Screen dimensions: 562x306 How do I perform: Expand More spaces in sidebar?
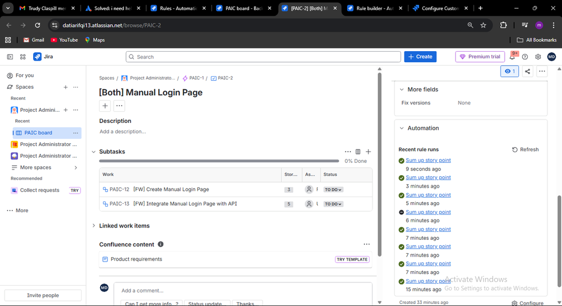click(x=45, y=167)
